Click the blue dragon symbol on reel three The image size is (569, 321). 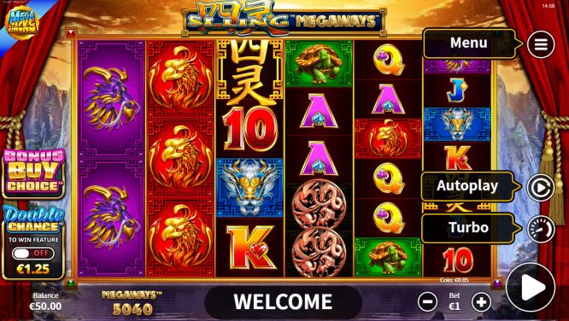249,187
